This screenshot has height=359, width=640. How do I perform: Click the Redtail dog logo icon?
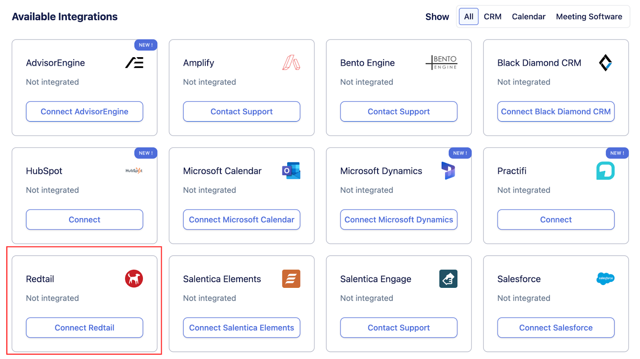pyautogui.click(x=134, y=279)
